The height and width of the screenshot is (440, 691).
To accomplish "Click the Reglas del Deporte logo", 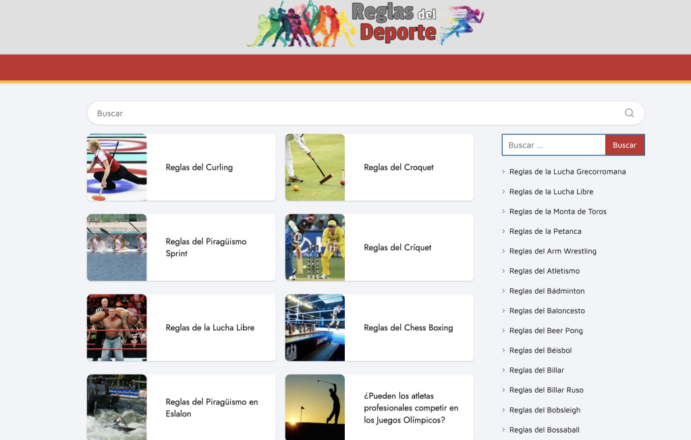I will tap(365, 24).
